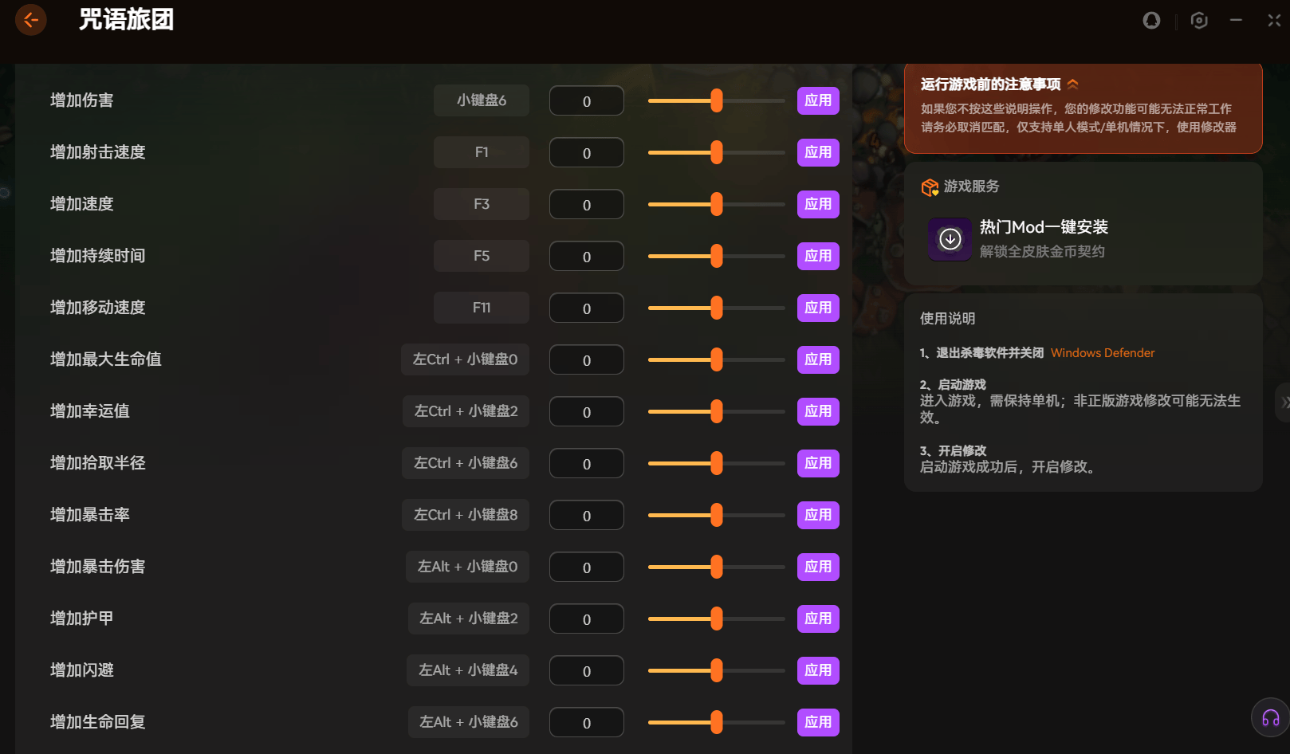Apply the 增加伤害 value
The image size is (1290, 754).
tap(818, 101)
